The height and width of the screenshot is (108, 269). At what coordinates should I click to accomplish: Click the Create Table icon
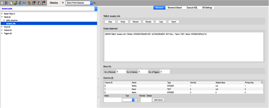coord(30,3)
